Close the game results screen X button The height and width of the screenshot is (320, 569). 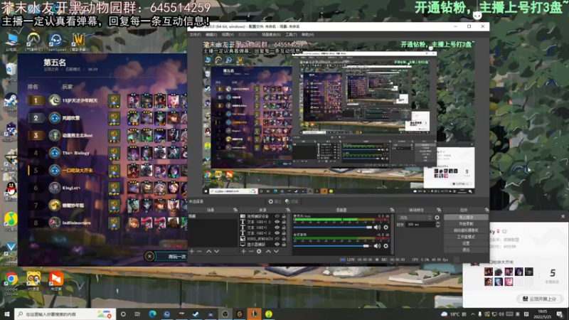click(149, 257)
